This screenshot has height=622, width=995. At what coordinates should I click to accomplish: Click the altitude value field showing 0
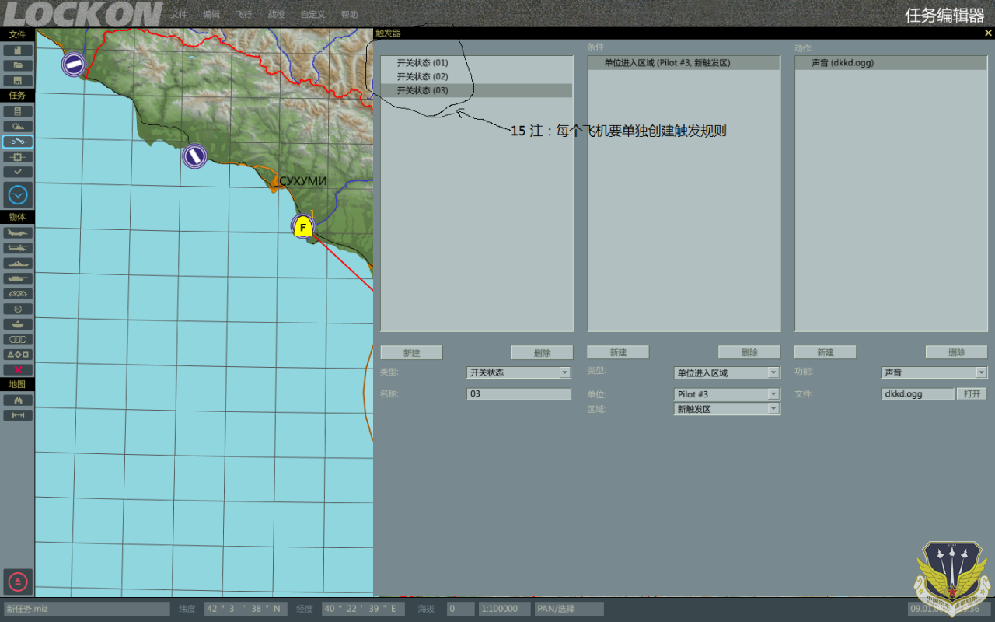pyautogui.click(x=461, y=609)
